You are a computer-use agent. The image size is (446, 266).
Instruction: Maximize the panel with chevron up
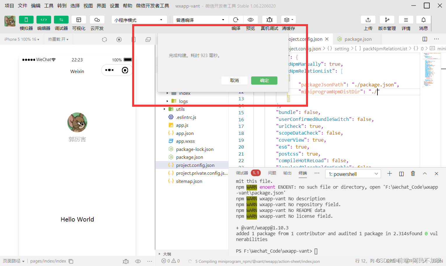(x=425, y=174)
